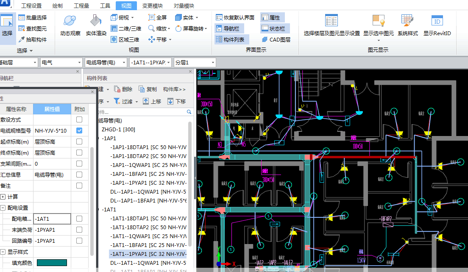This screenshot has height=272, width=468.
Task: Click 恢复默认界面 restore default layout
Action: (235, 18)
